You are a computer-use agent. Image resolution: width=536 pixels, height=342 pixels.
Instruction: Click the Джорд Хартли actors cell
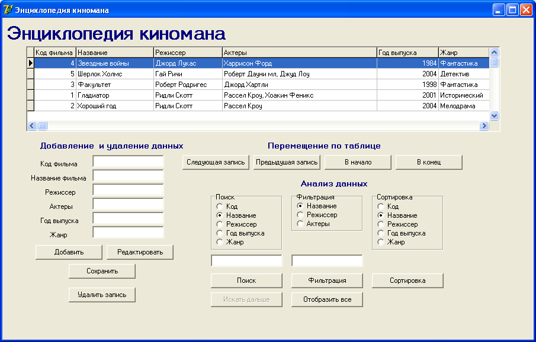(x=300, y=85)
